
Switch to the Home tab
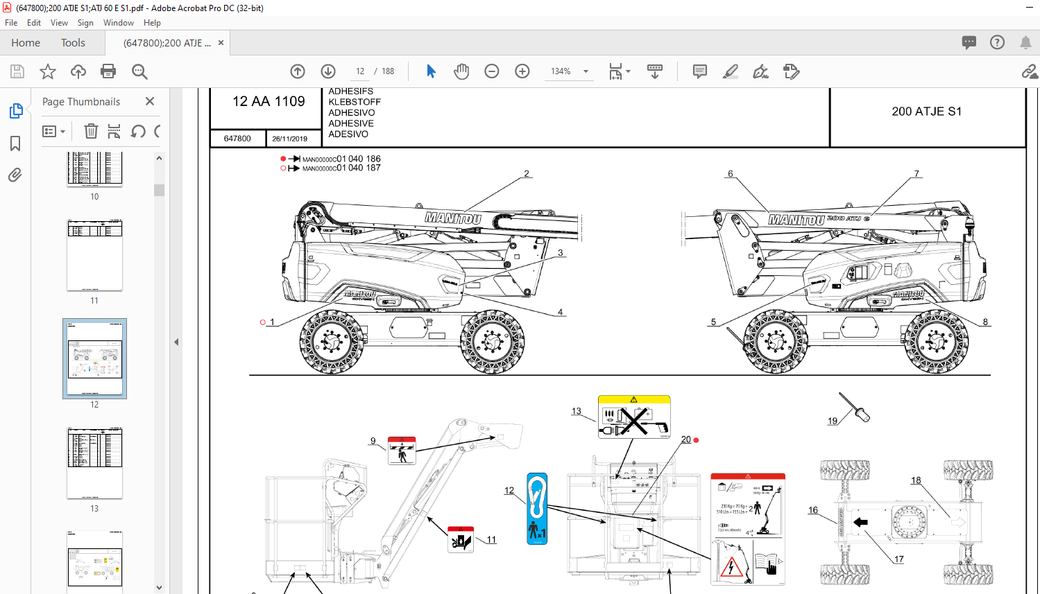[x=26, y=43]
